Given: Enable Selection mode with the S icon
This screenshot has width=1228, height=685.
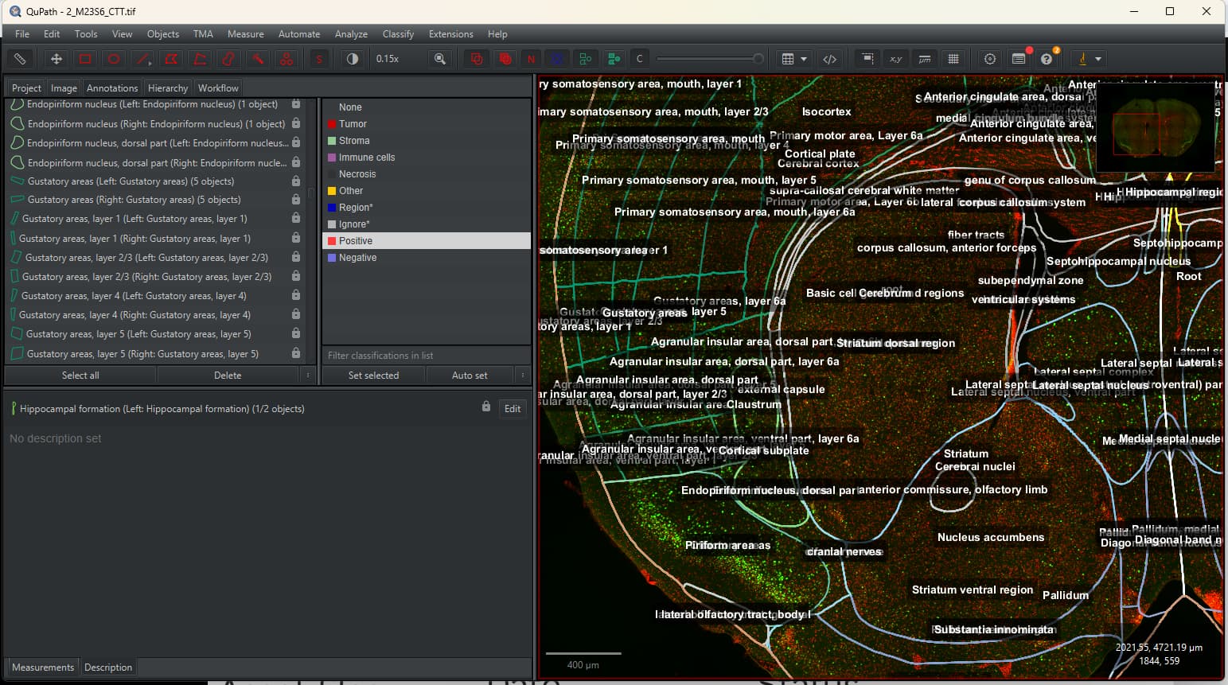Looking at the screenshot, I should point(318,59).
